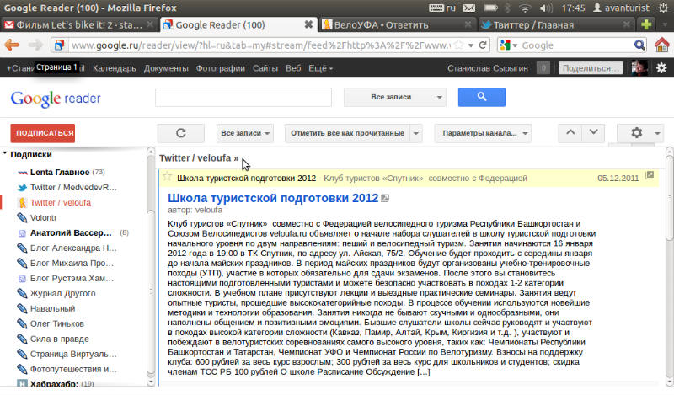
Task: Click the blue search button in Reader
Action: point(481,97)
